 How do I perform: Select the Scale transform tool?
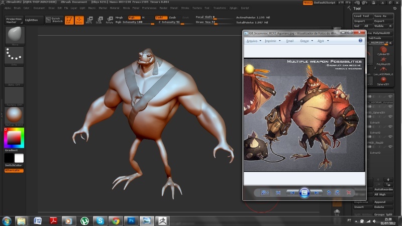pyautogui.click(x=99, y=20)
